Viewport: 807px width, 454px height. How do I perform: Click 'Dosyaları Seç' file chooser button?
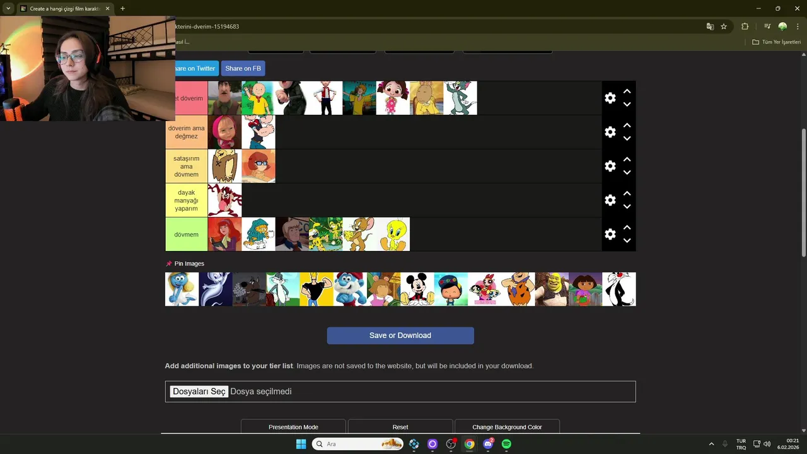click(199, 392)
